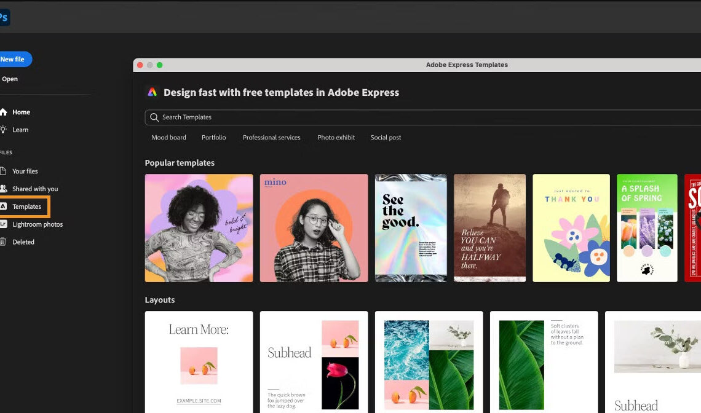This screenshot has height=413, width=701.
Task: Select the Photoshop app icon top left
Action: (x=4, y=17)
